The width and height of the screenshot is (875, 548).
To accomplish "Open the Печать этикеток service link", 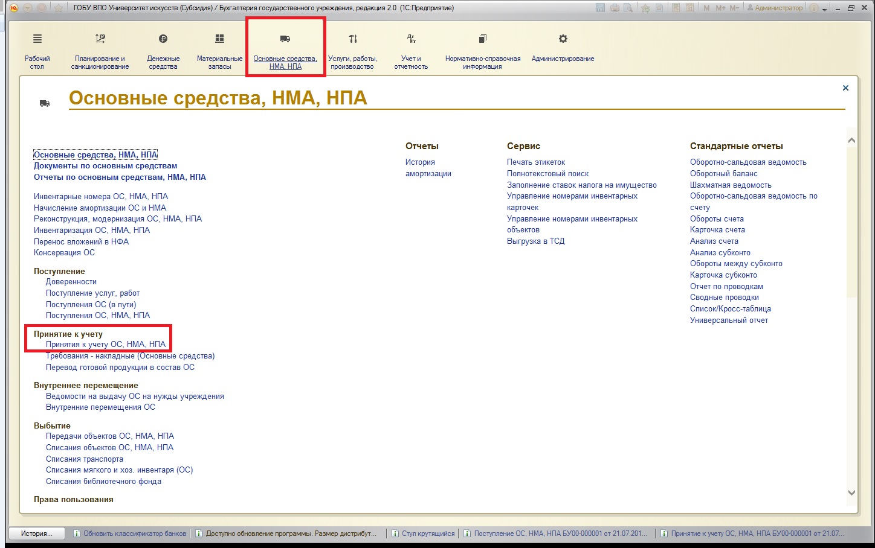I will pyautogui.click(x=536, y=162).
